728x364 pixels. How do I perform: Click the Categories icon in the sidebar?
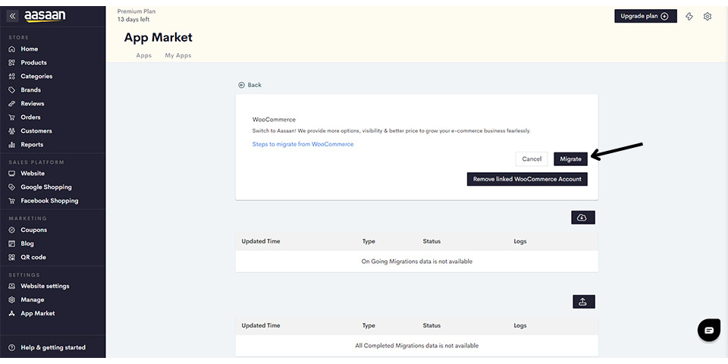[x=12, y=76]
